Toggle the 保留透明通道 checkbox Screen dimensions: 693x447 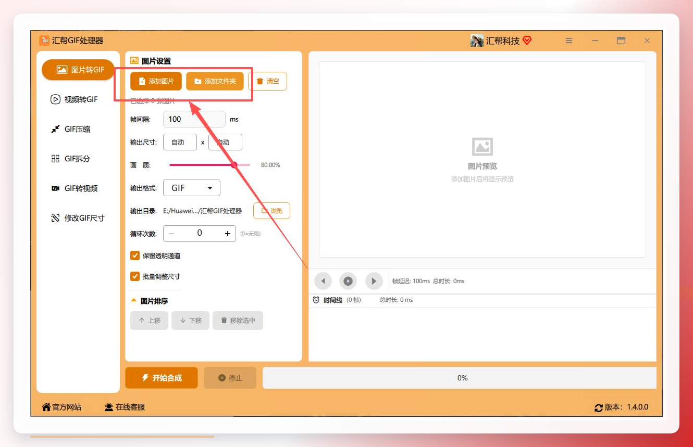(x=135, y=256)
